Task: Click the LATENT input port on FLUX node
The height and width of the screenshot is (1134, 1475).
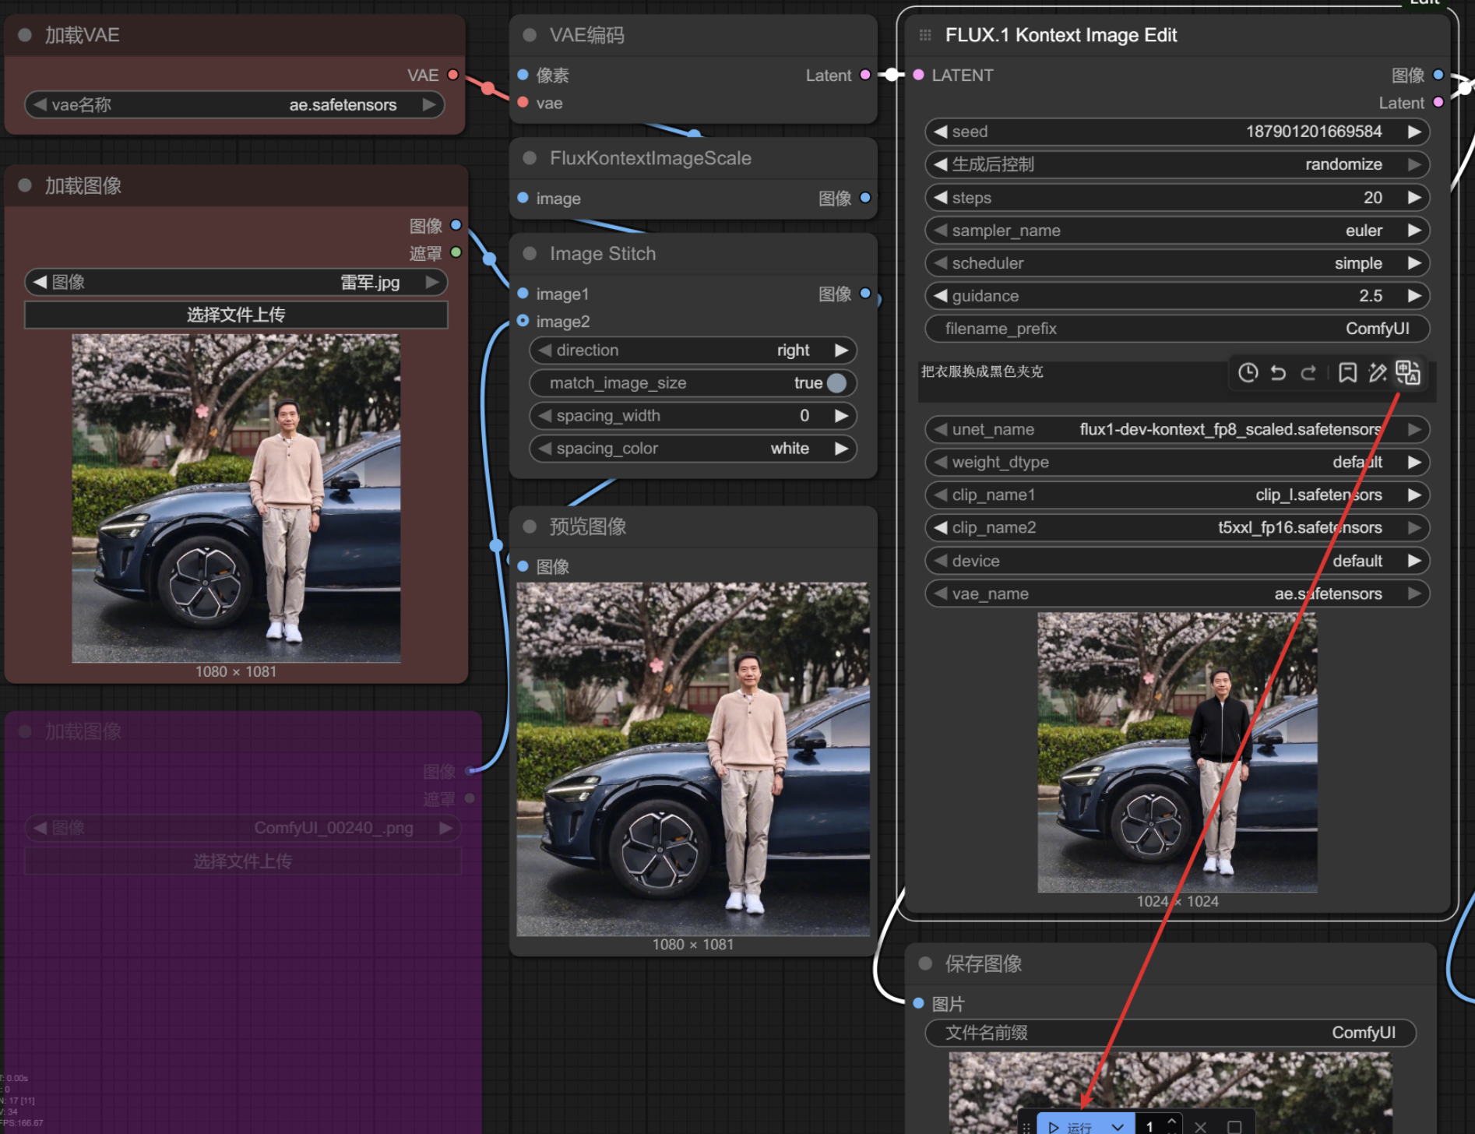Action: (x=918, y=75)
